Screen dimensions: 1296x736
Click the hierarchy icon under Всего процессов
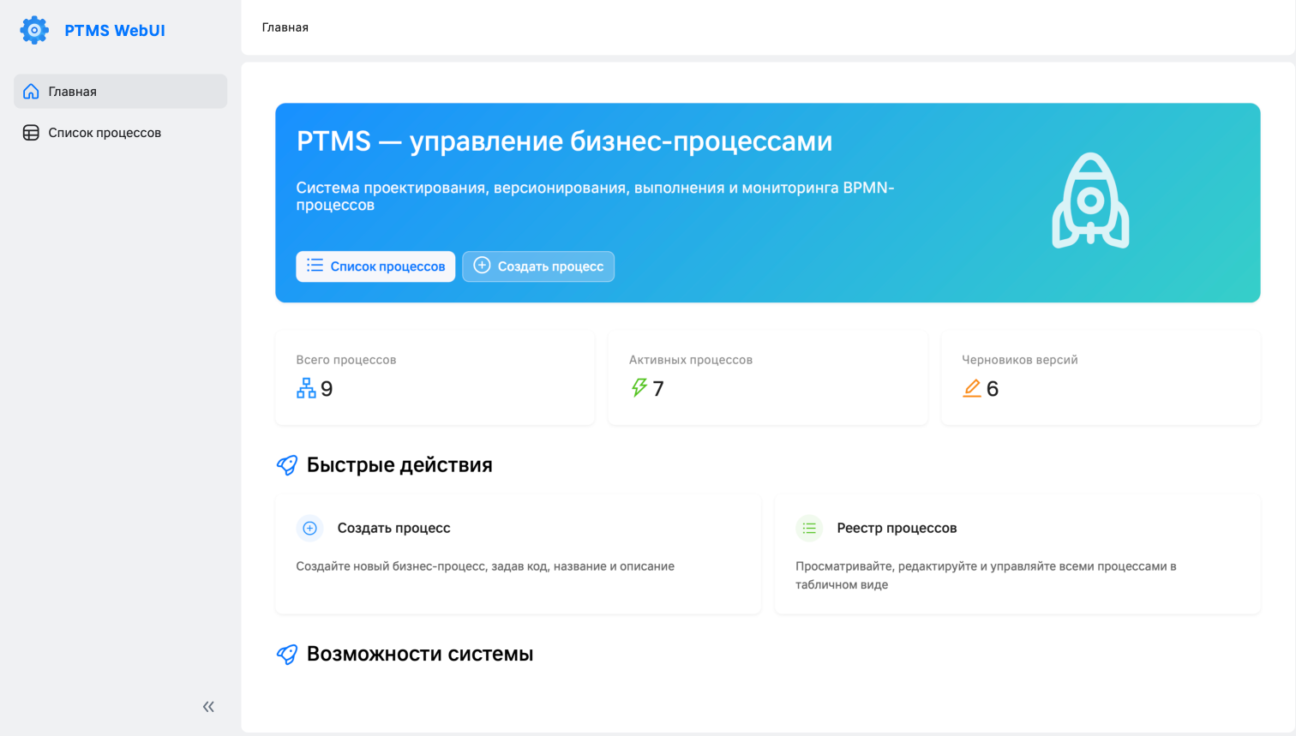tap(306, 388)
